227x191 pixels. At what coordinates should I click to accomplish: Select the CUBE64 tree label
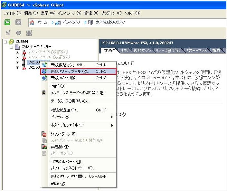tap(22, 42)
